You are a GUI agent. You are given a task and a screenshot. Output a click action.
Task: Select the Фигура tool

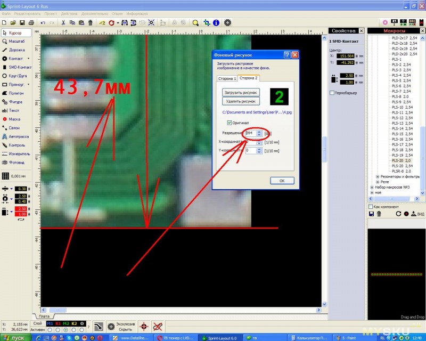[x=17, y=102]
